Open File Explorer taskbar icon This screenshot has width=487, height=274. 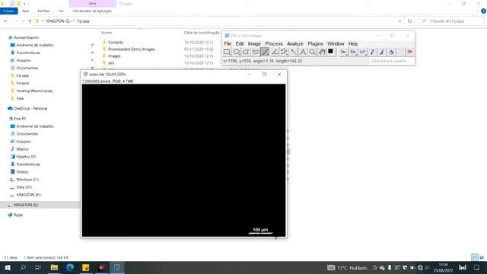(x=54, y=267)
